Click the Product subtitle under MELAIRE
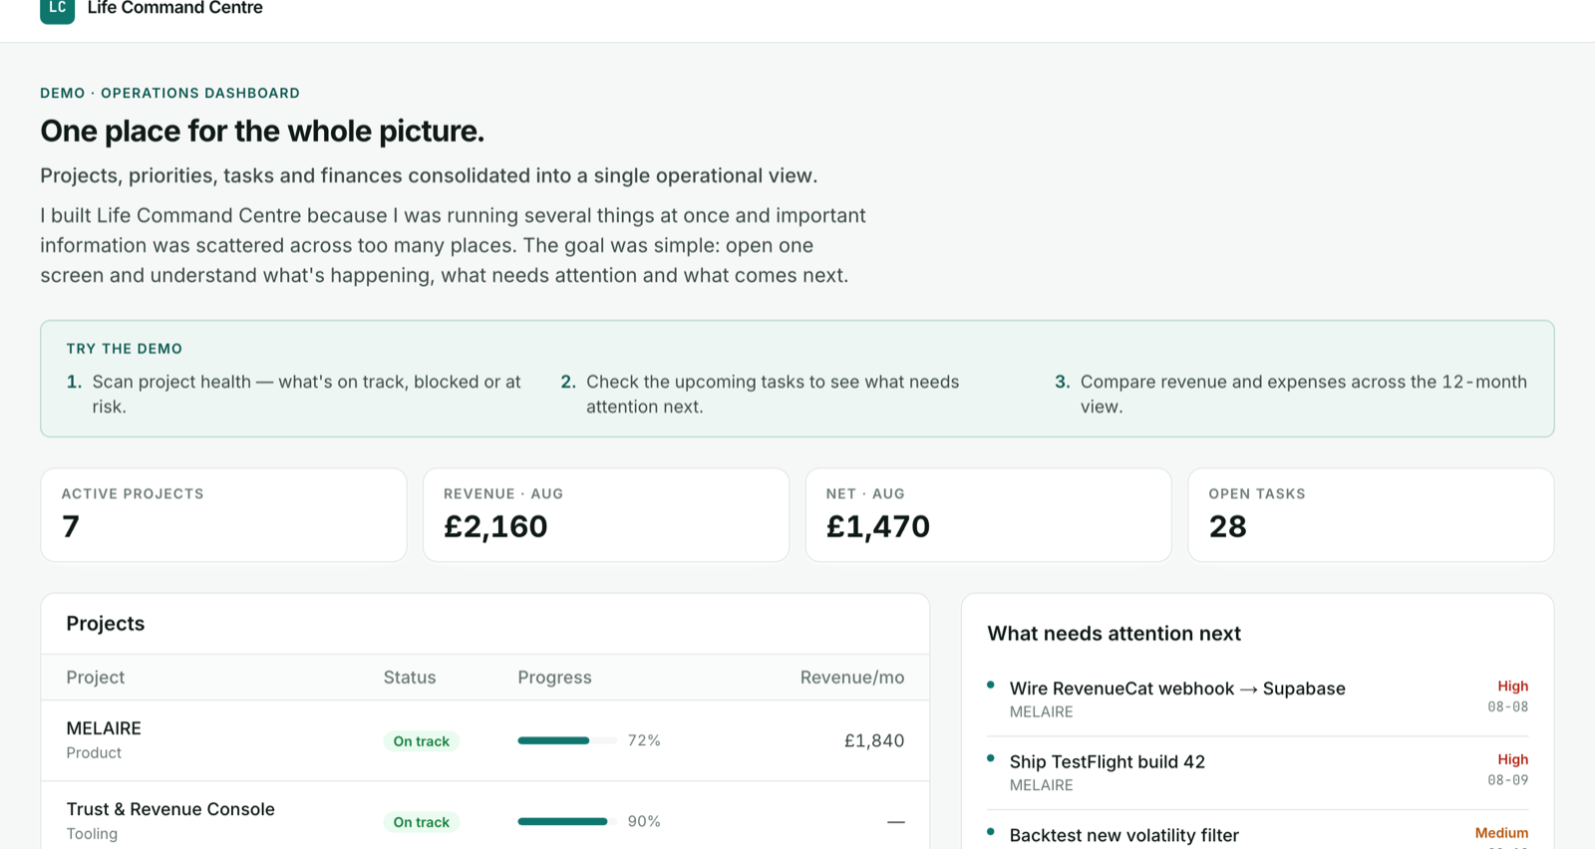Screen dimensions: 1595x849 (x=94, y=753)
